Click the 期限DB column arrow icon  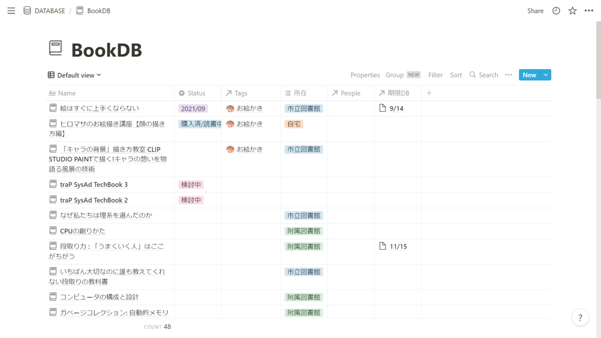pos(382,93)
